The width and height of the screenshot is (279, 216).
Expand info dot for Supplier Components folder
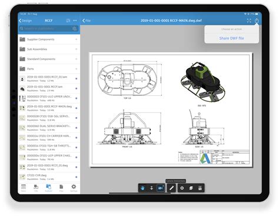(77, 39)
